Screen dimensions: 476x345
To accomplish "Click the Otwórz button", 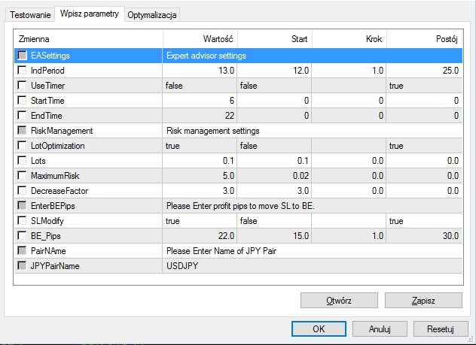I will click(339, 300).
